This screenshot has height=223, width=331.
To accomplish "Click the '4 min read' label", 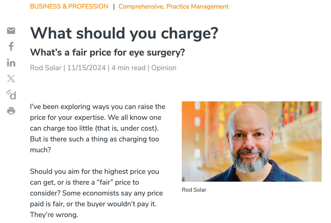I will click(x=128, y=68).
